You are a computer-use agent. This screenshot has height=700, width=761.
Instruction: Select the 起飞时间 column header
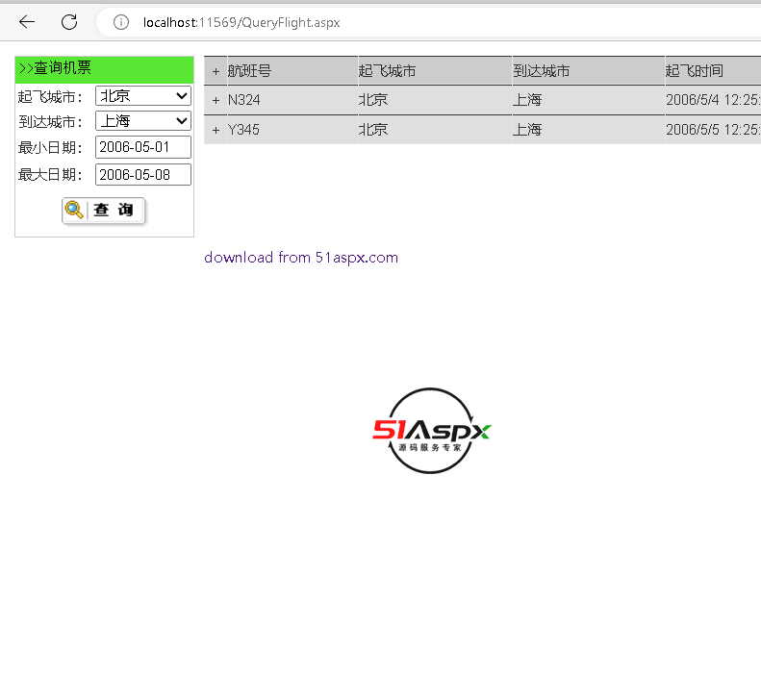coord(694,71)
